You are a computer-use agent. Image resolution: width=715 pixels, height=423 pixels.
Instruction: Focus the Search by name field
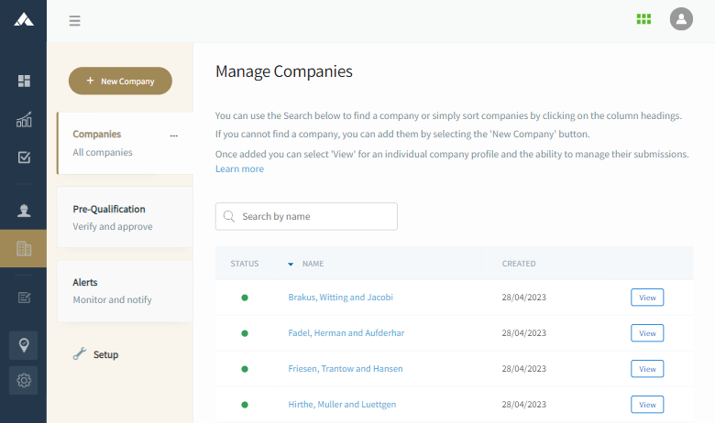pos(306,216)
